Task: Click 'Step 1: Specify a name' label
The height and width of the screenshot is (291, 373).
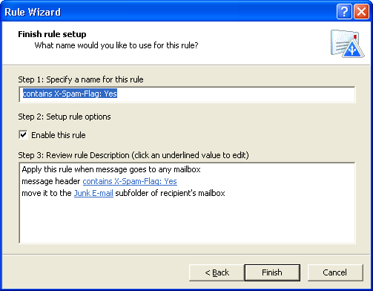Action: click(81, 79)
